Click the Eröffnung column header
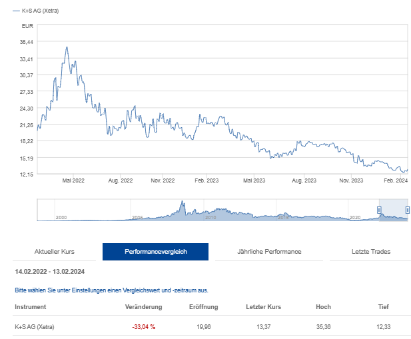This screenshot has width=411, height=339. [203, 307]
